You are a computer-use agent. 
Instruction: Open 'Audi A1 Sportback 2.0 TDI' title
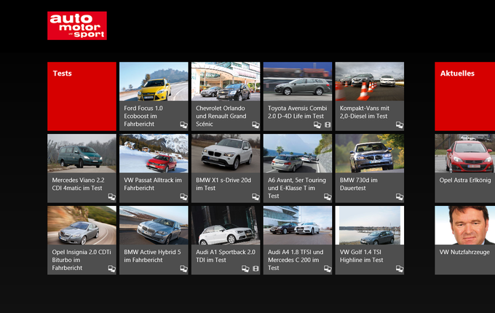point(226,256)
